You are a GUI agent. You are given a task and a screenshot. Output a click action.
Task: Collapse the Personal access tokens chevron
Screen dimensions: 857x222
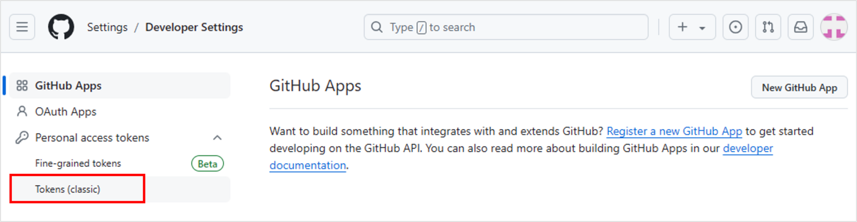217,138
